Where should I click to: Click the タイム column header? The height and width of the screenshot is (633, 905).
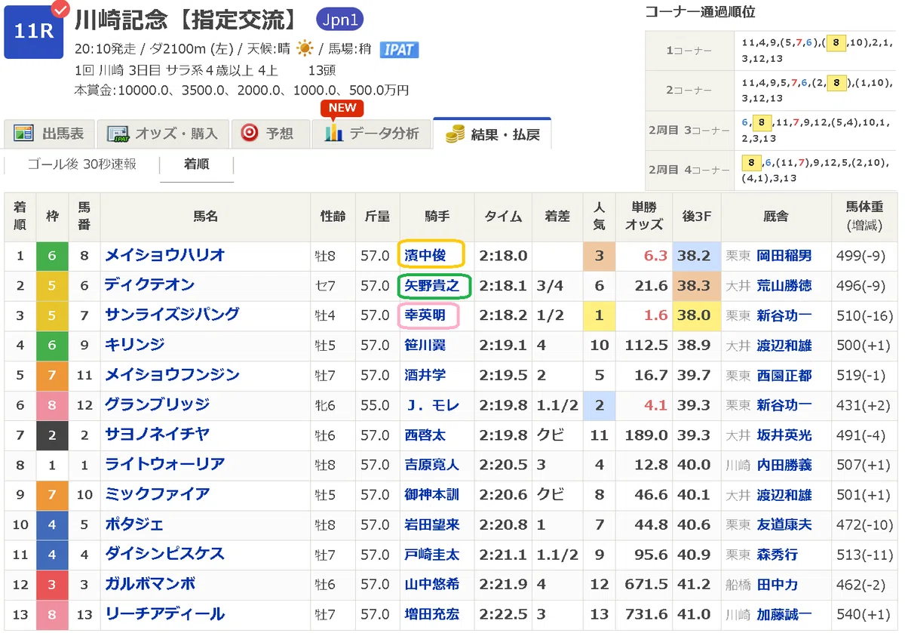pyautogui.click(x=503, y=217)
